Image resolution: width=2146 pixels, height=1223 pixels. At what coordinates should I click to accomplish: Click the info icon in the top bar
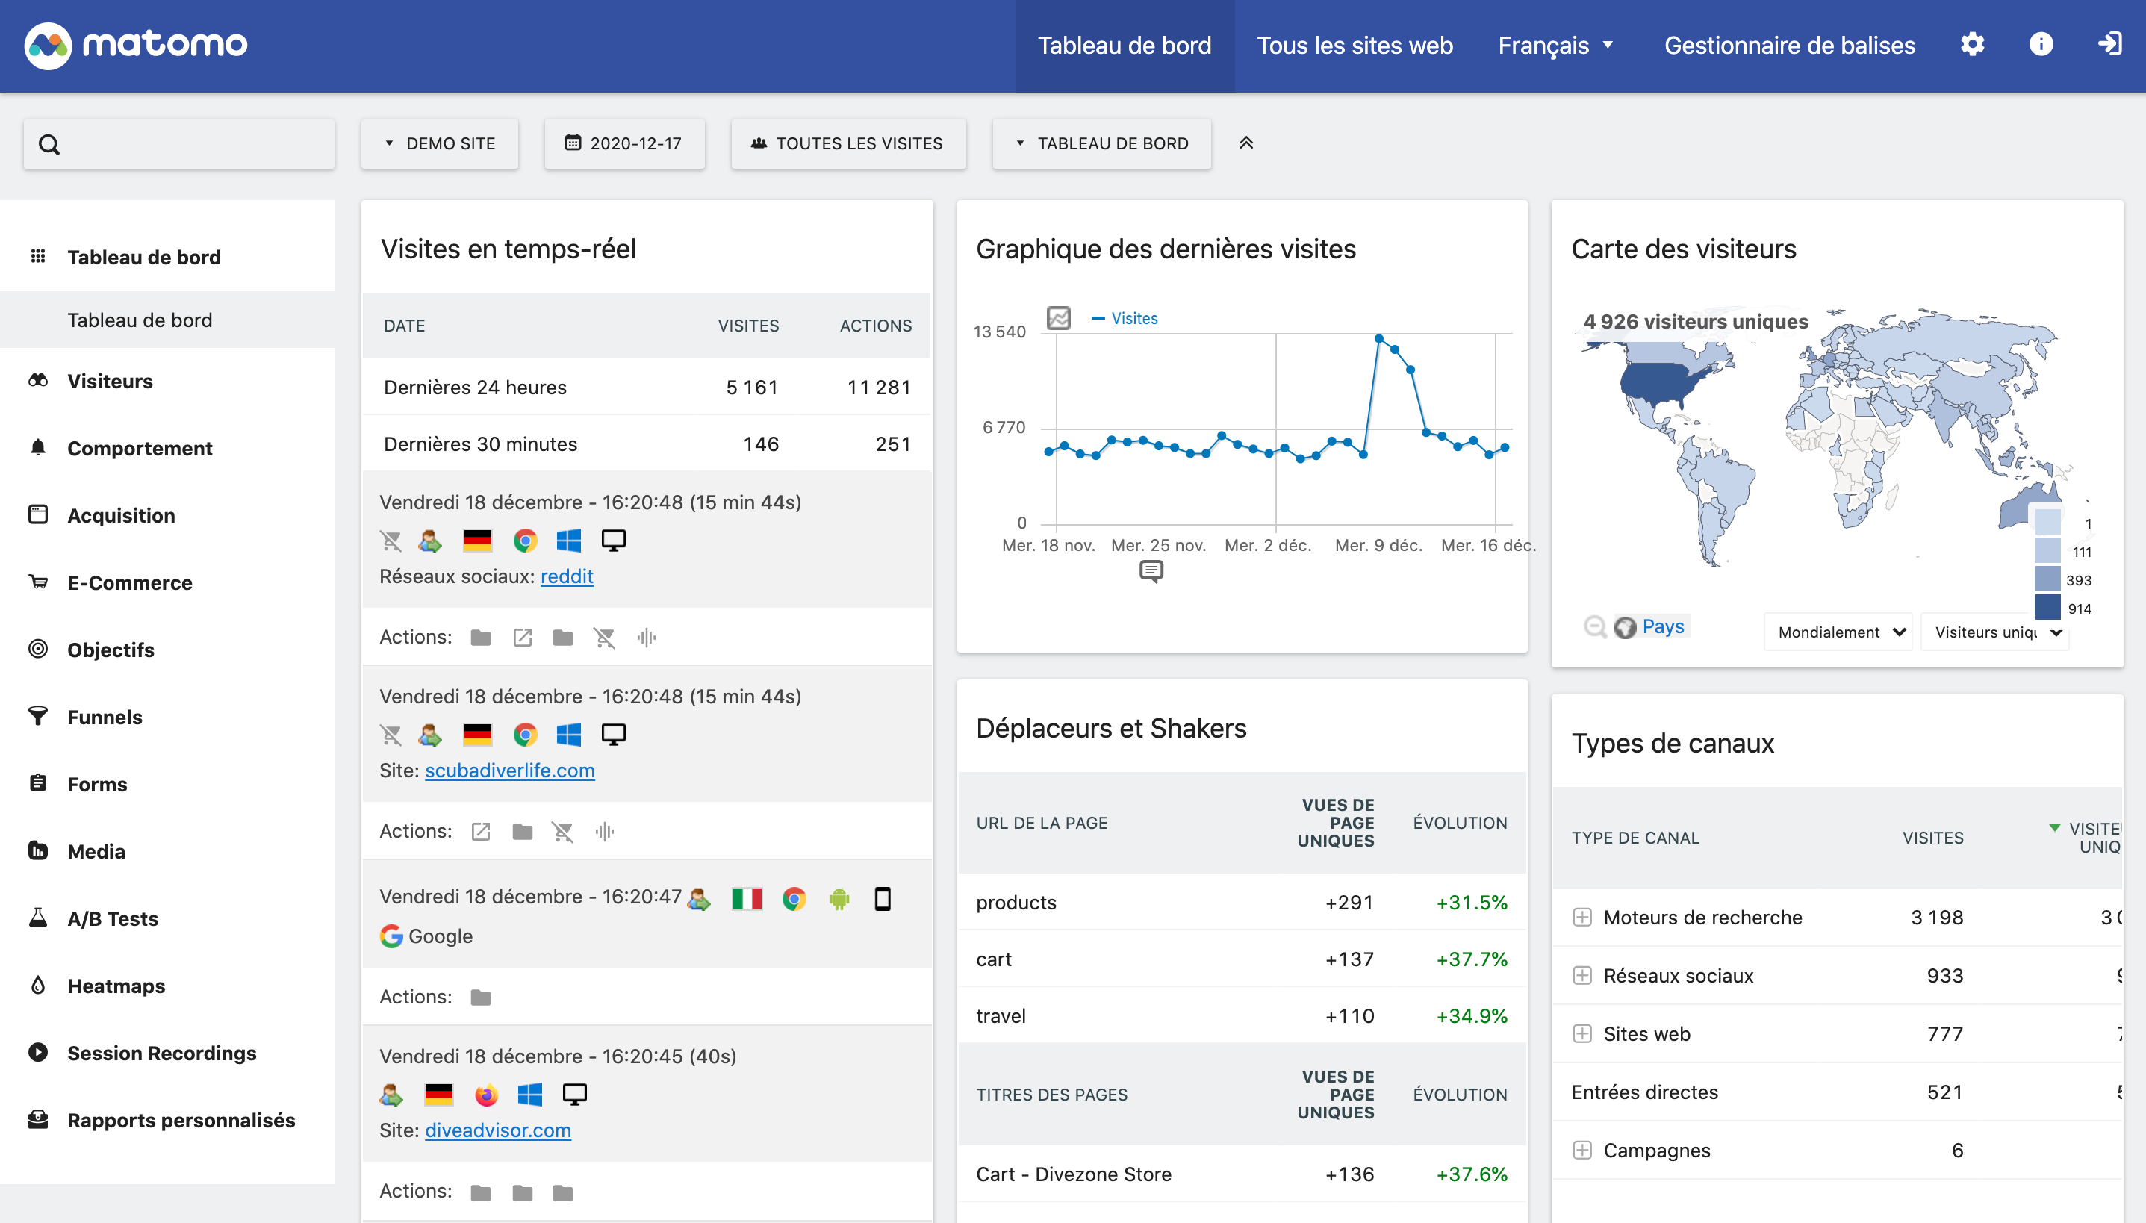pos(2041,45)
